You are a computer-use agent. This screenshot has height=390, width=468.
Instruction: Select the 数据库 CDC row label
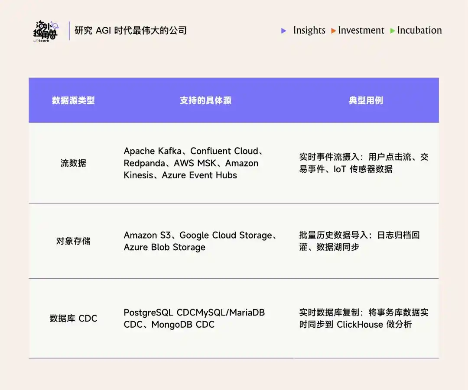(73, 319)
